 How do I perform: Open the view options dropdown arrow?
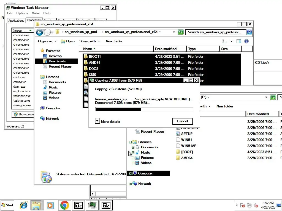click(x=231, y=41)
